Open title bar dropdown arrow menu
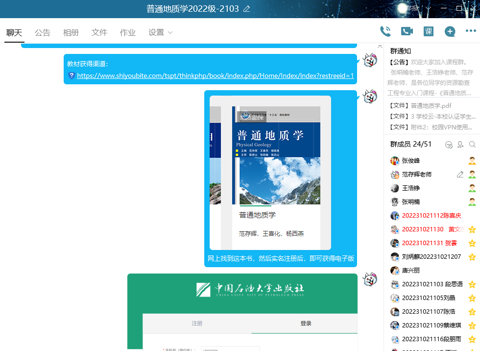 429,9
